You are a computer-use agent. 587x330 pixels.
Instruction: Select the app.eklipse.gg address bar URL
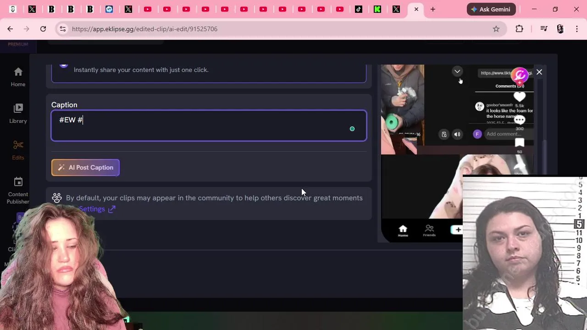tap(144, 29)
